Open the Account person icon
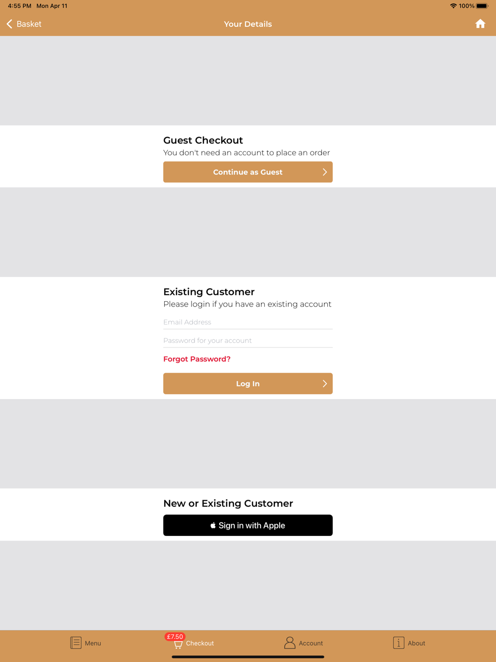Image resolution: width=496 pixels, height=662 pixels. coord(290,643)
